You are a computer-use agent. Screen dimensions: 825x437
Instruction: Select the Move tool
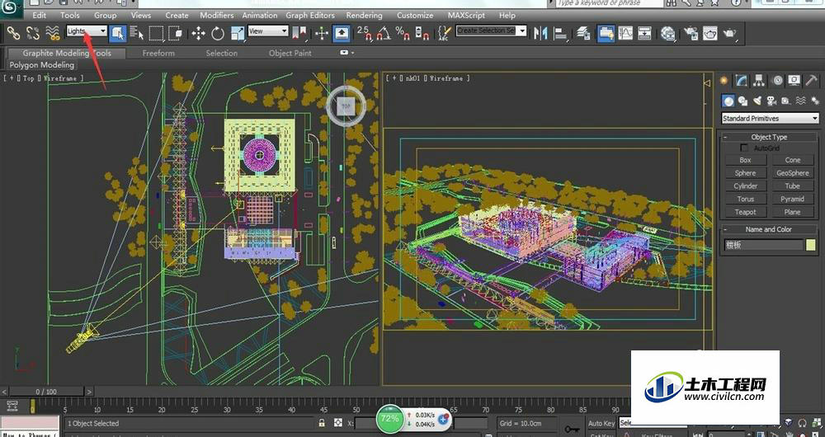click(x=198, y=34)
